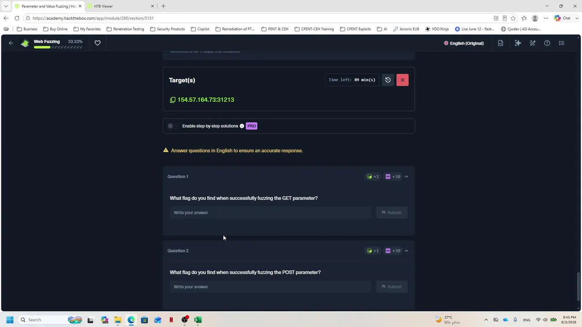Terminate the target with the red X button
Screen dimensions: 582x327
(402, 80)
